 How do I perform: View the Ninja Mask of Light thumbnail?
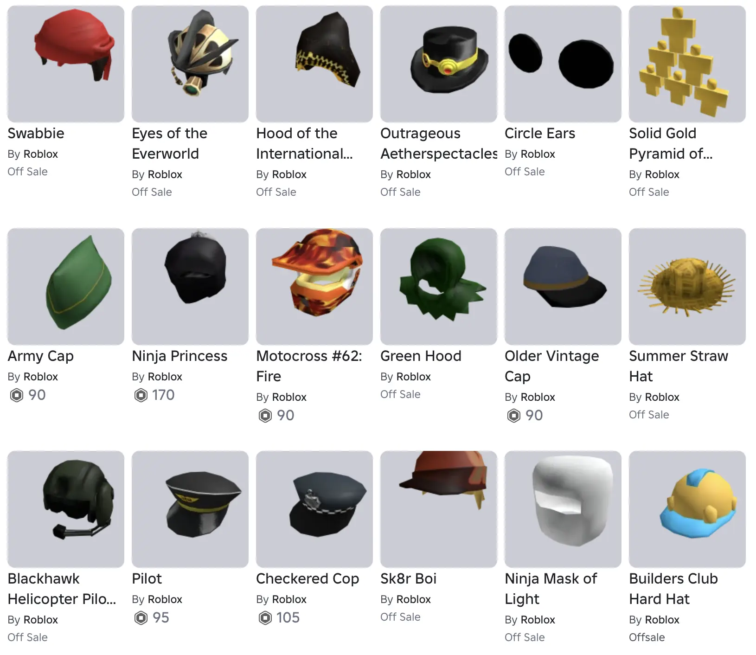pyautogui.click(x=563, y=509)
